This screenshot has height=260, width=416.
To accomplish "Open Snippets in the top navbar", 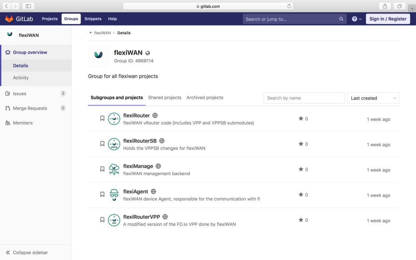I will (x=93, y=19).
